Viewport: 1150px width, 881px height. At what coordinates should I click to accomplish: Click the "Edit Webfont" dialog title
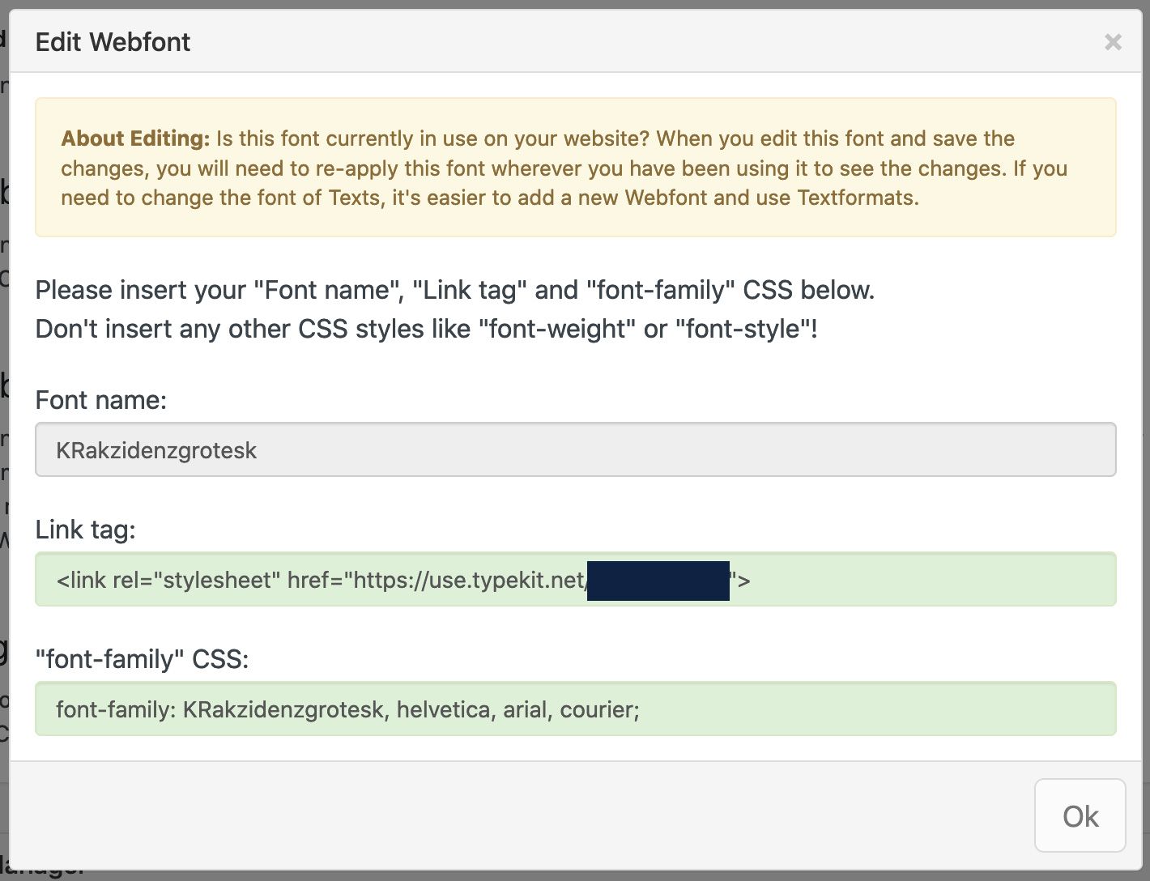click(x=113, y=42)
